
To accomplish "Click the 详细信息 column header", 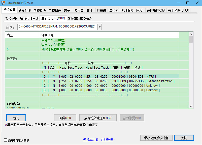I will click(109, 35).
